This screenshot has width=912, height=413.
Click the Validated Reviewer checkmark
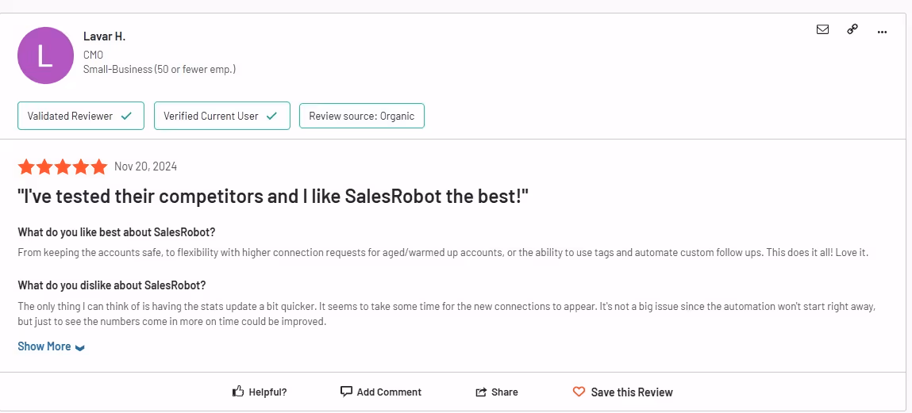[125, 117]
